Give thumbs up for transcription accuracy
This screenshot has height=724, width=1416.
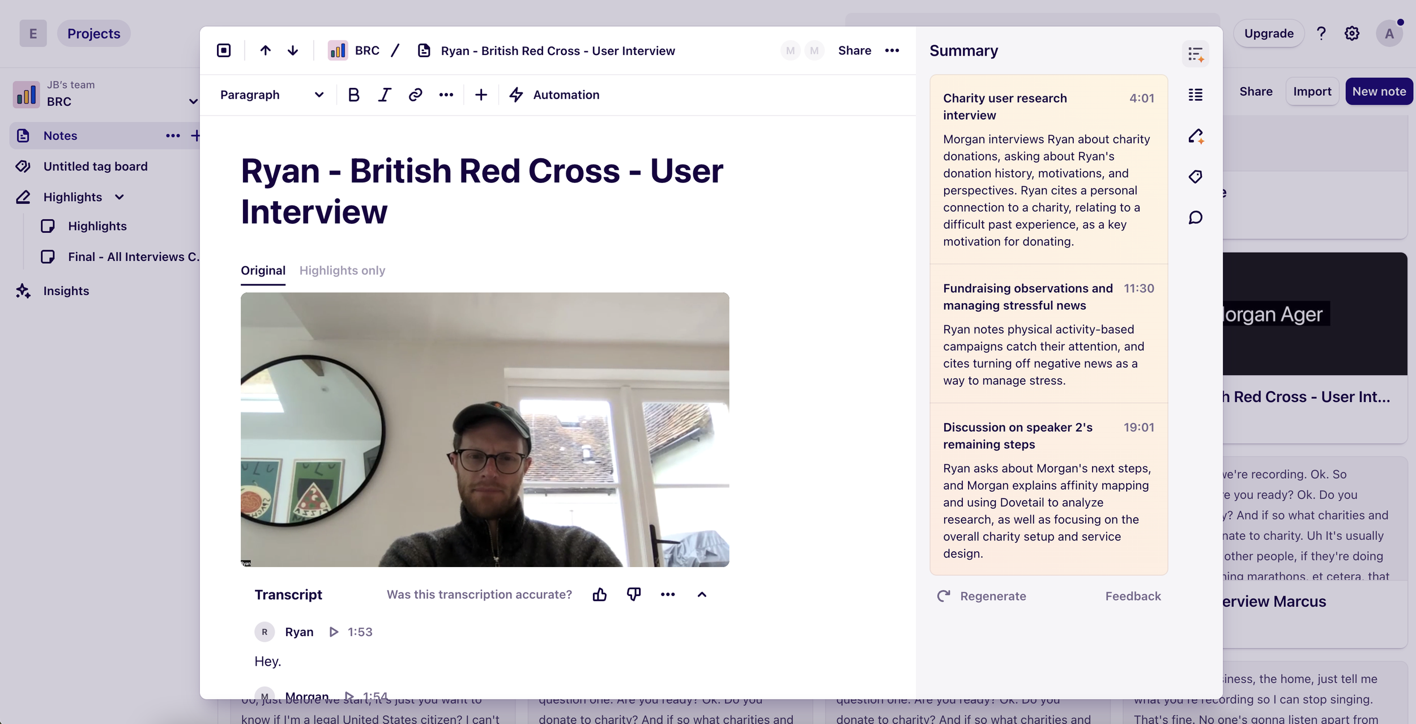click(x=599, y=594)
